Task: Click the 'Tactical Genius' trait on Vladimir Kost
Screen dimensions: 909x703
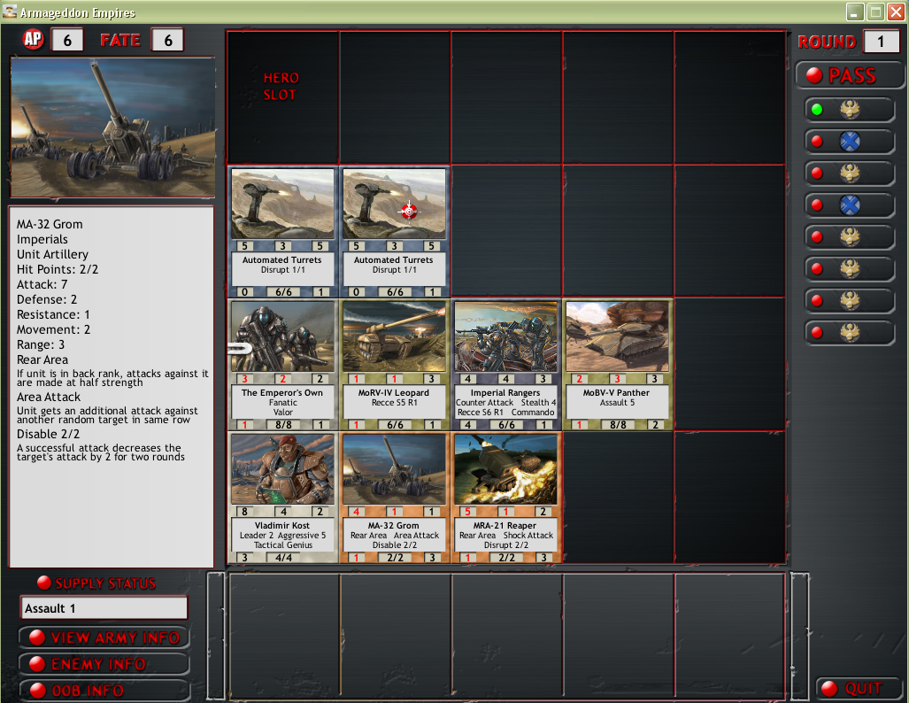Action: coord(283,545)
